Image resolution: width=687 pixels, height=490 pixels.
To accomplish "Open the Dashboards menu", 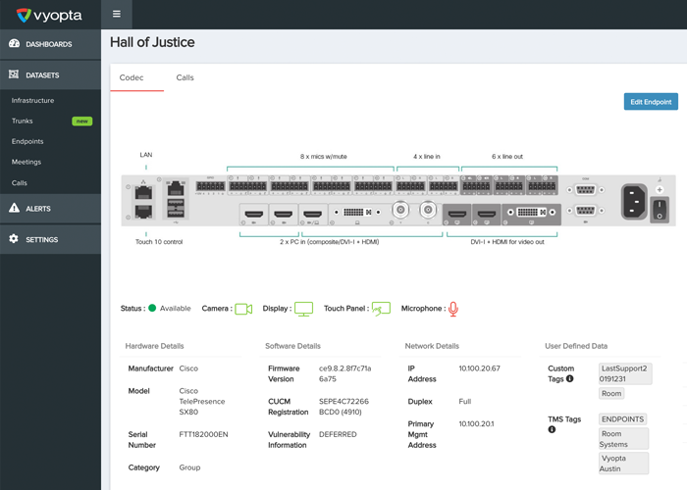I will pyautogui.click(x=50, y=44).
